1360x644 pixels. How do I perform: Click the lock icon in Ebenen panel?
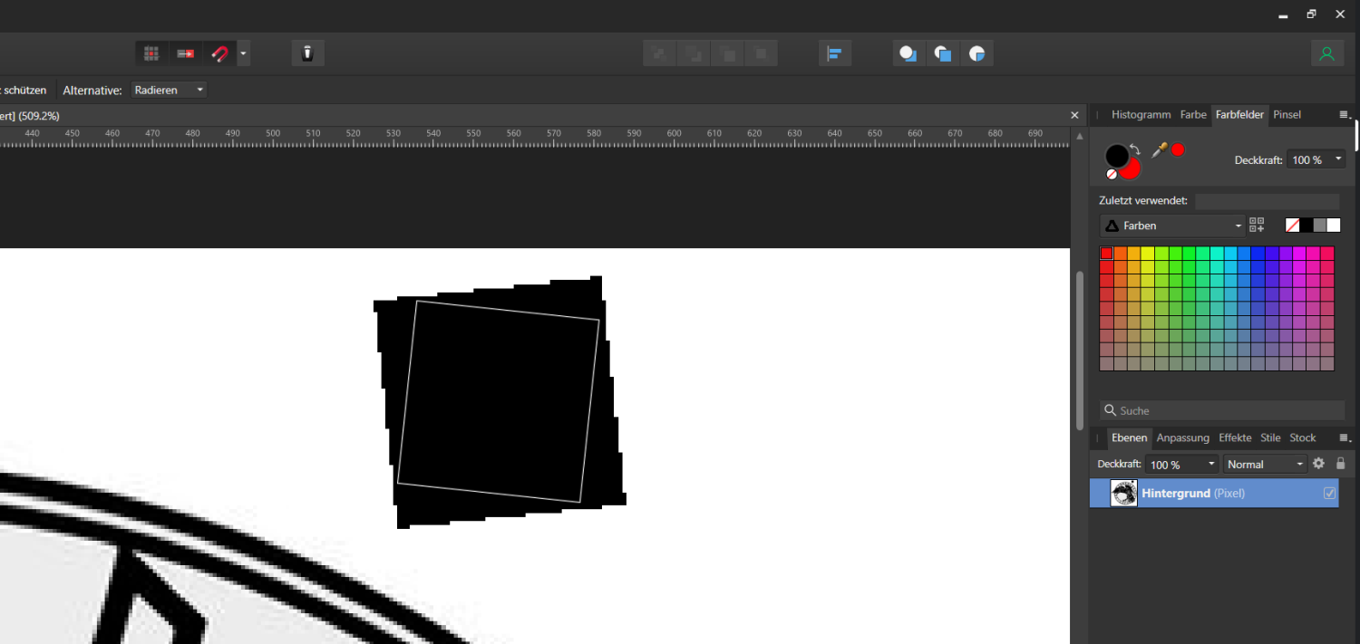tap(1341, 464)
